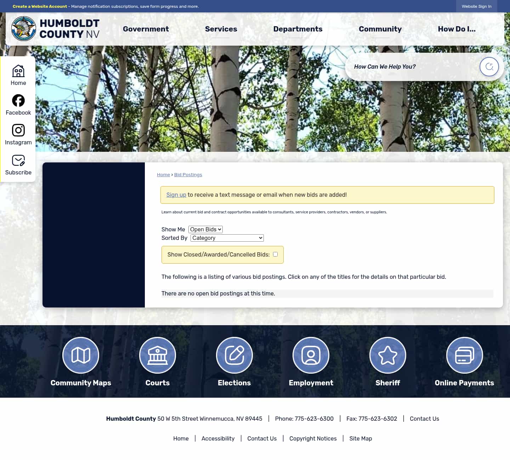This screenshot has height=460, width=510.
Task: Click the Site Map footer link
Action: [361, 438]
